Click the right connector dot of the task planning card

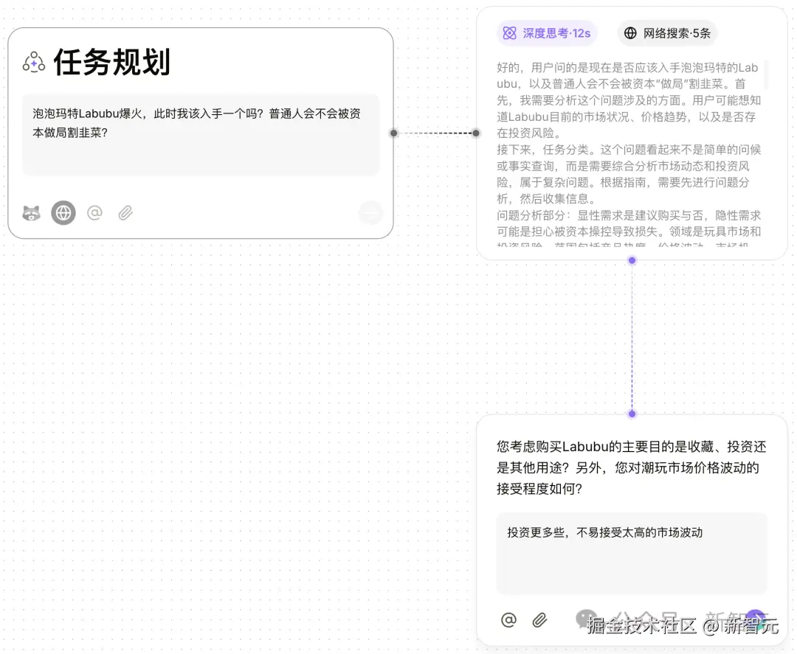(394, 133)
